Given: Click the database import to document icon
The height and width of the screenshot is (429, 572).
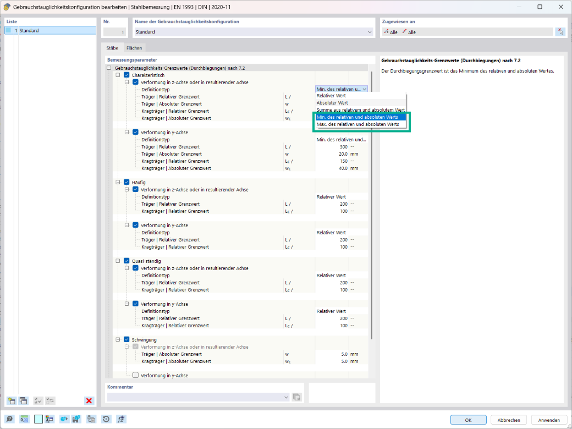Looking at the screenshot, I should [91, 419].
